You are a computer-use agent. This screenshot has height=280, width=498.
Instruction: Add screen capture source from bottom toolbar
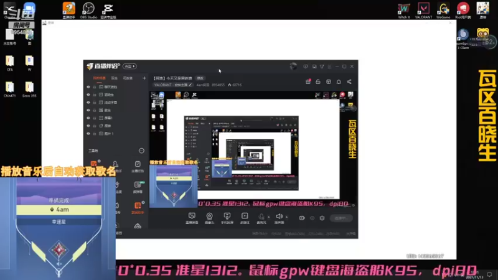(x=192, y=218)
